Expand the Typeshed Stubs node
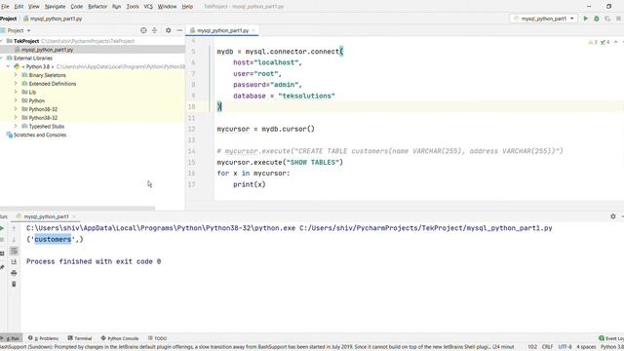624x351 pixels. 16,126
